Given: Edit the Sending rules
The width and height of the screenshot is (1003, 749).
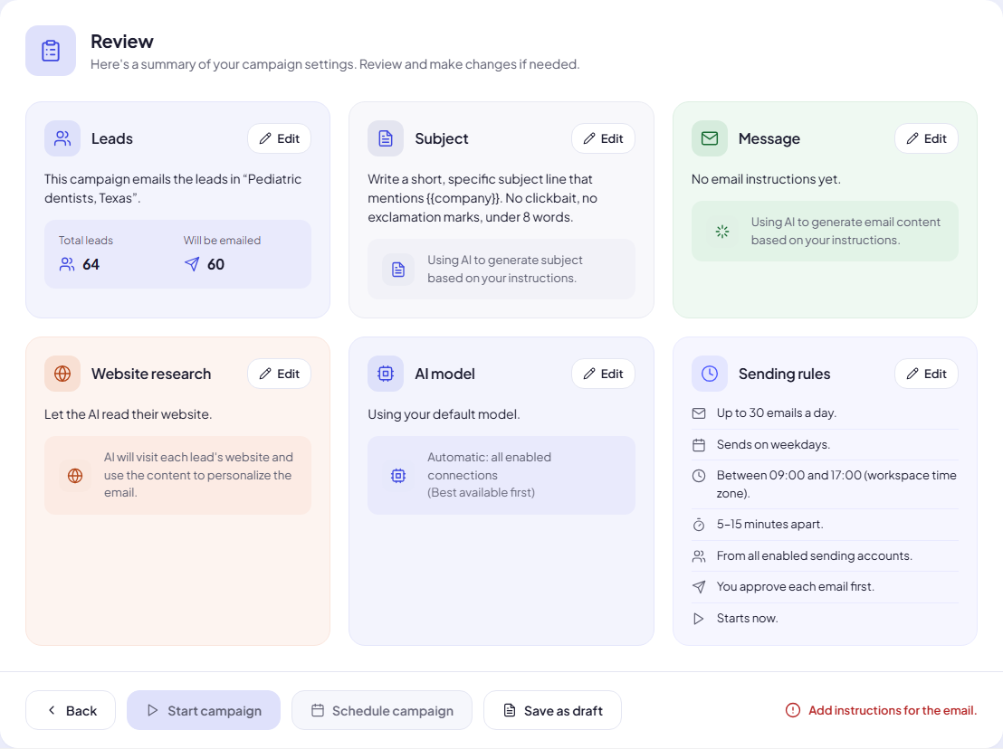Looking at the screenshot, I should tap(926, 374).
